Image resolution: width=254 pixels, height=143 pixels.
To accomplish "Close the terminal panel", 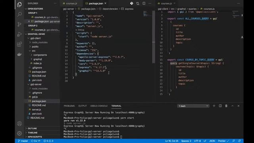I will coord(239,106).
